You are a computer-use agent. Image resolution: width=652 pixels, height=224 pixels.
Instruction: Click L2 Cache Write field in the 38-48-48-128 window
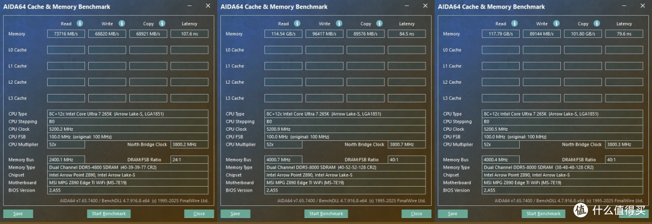click(x=542, y=82)
